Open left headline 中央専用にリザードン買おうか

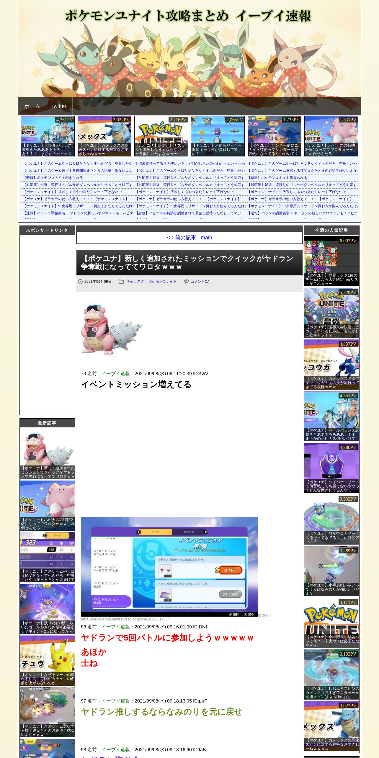click(x=78, y=206)
